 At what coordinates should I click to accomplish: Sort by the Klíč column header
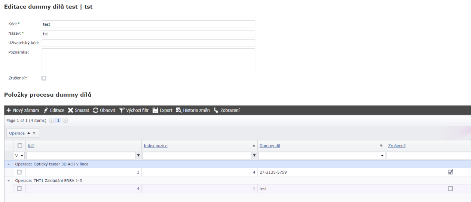[x=31, y=146]
